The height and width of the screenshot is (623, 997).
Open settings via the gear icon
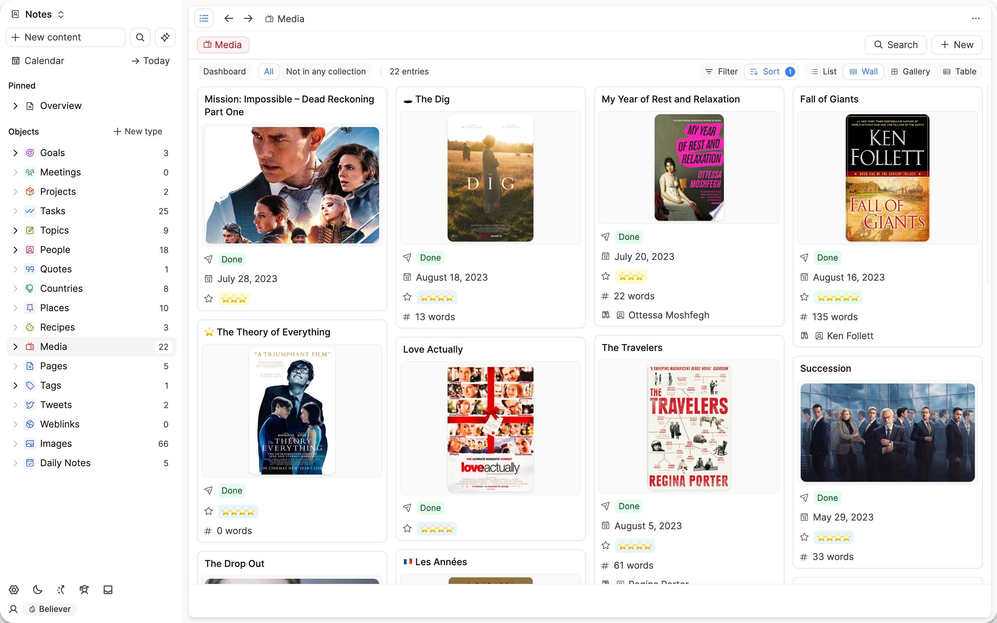(x=14, y=590)
